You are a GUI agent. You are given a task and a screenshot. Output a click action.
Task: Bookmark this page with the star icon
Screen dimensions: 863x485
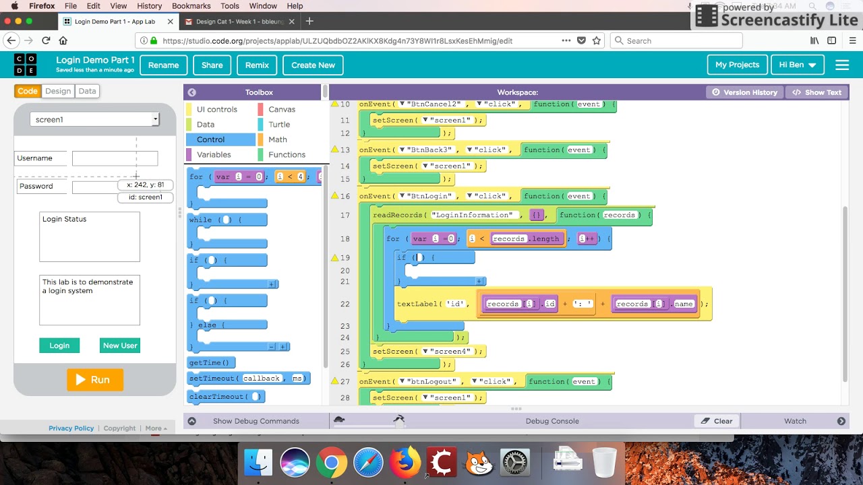coord(596,40)
